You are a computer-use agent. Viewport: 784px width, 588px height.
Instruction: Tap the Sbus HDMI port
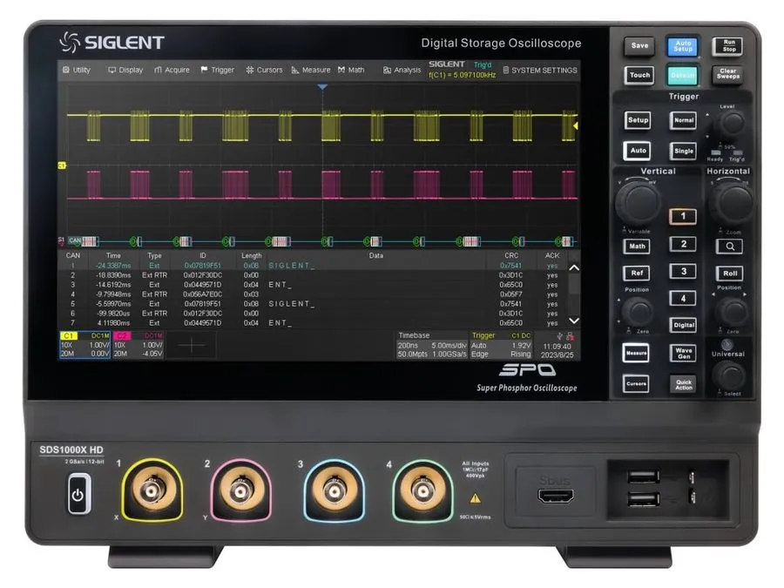(556, 496)
